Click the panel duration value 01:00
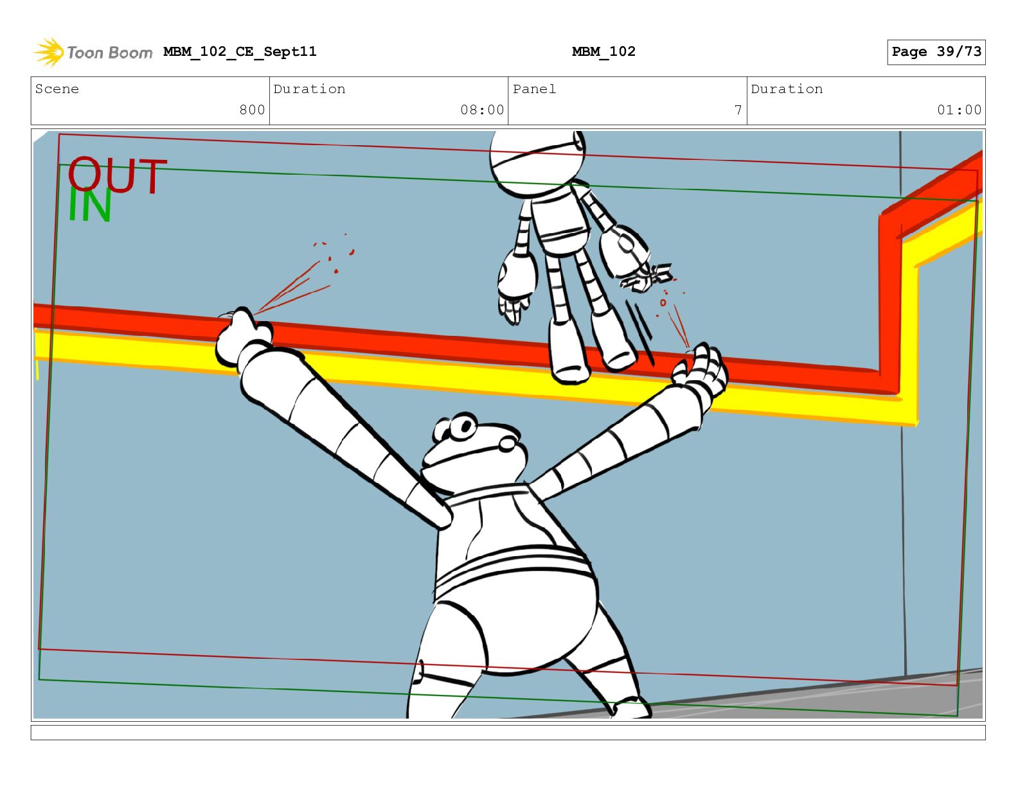This screenshot has width=1018, height=786. point(960,110)
